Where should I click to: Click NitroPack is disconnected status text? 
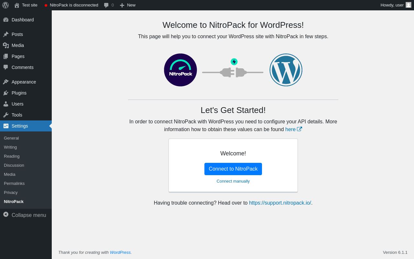click(x=74, y=5)
